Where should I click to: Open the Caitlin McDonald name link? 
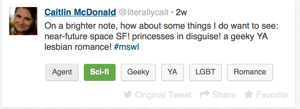pos(80,12)
